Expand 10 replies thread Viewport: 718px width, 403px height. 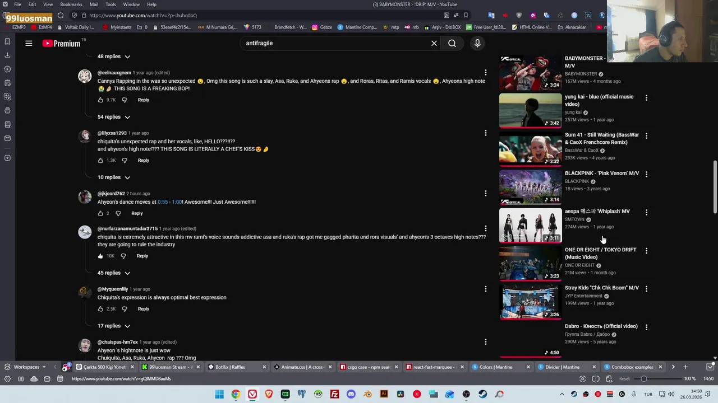click(114, 177)
